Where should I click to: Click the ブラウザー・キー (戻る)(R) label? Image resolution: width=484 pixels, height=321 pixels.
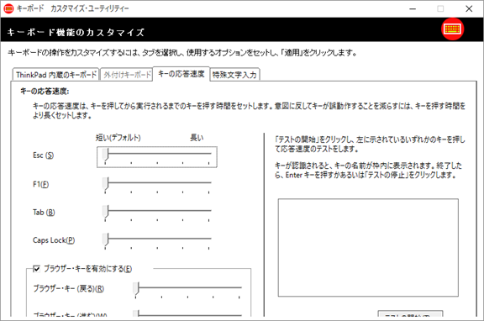tap(69, 288)
